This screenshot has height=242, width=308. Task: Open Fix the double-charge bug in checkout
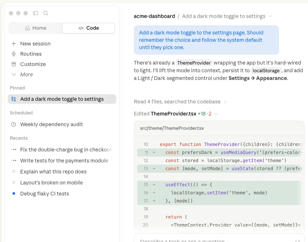[62, 150]
